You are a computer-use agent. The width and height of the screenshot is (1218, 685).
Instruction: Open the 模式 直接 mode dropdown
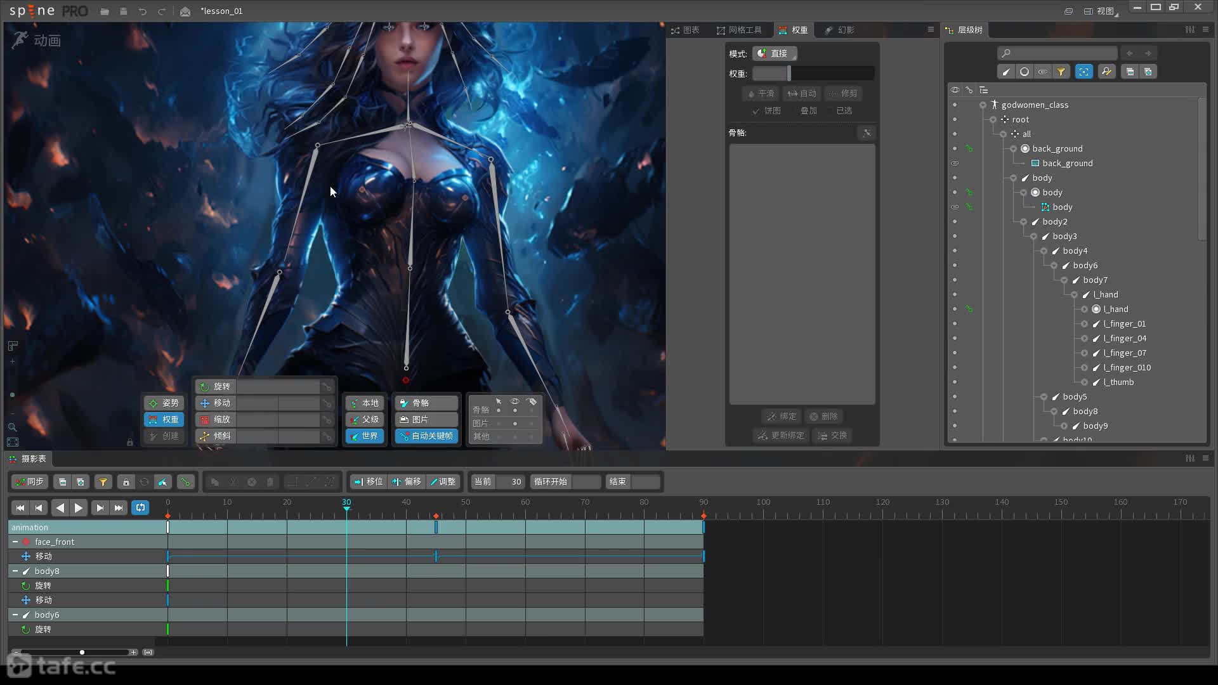775,54
